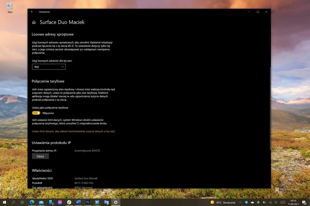
Task: Click the home icon beside Surface Duo Maciek
Action: coord(34,22)
